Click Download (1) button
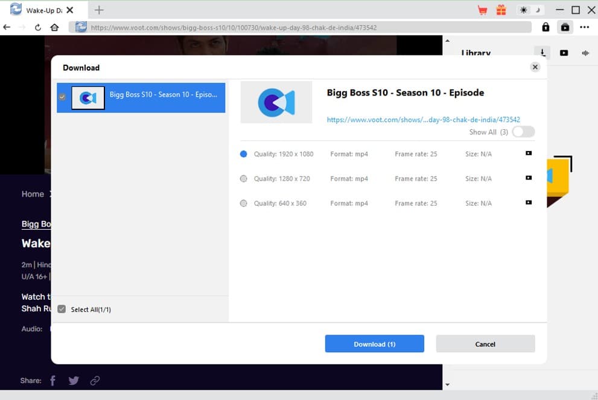Image resolution: width=598 pixels, height=400 pixels. pyautogui.click(x=374, y=344)
